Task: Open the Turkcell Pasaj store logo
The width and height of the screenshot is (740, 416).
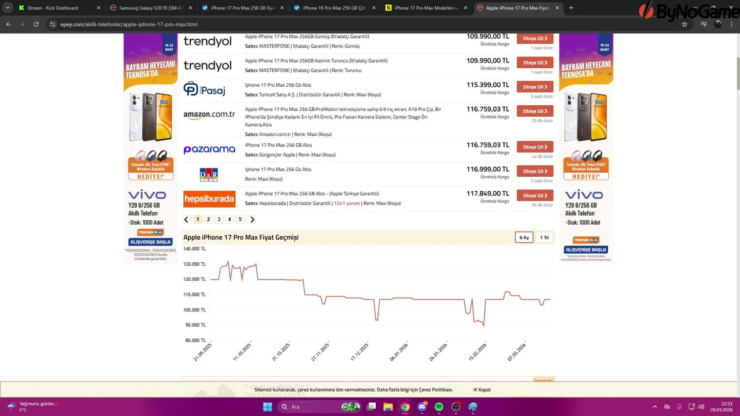Action: pyautogui.click(x=204, y=89)
